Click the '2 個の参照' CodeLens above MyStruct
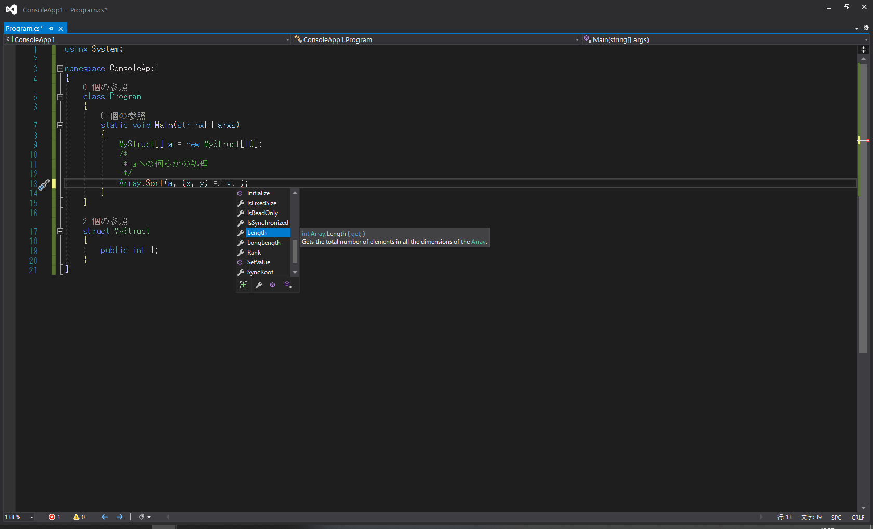The width and height of the screenshot is (873, 529). (105, 221)
